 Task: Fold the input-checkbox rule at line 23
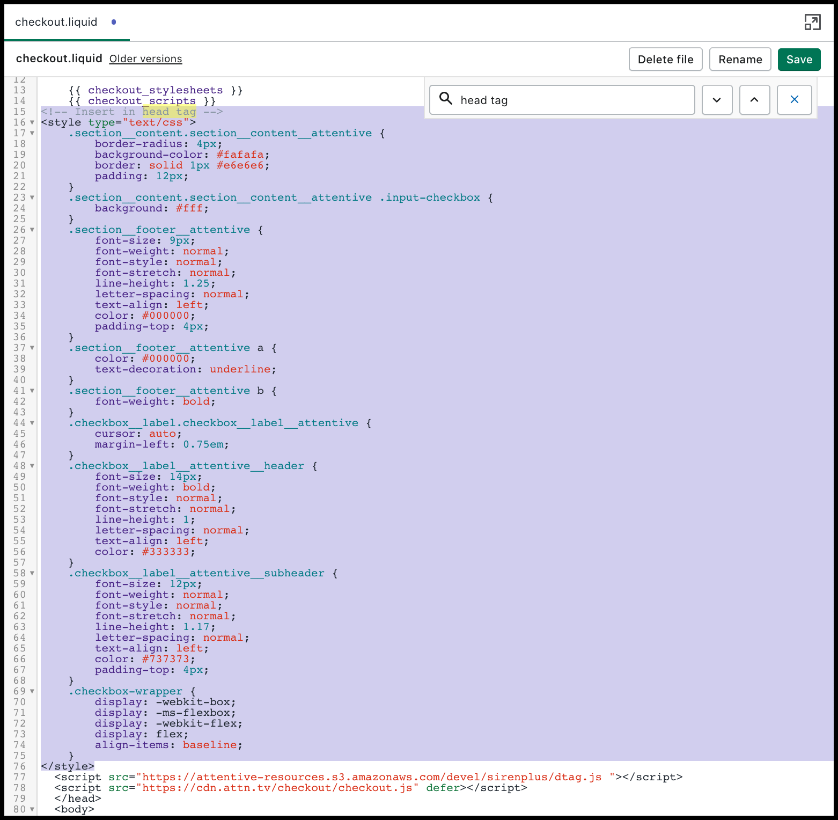32,198
